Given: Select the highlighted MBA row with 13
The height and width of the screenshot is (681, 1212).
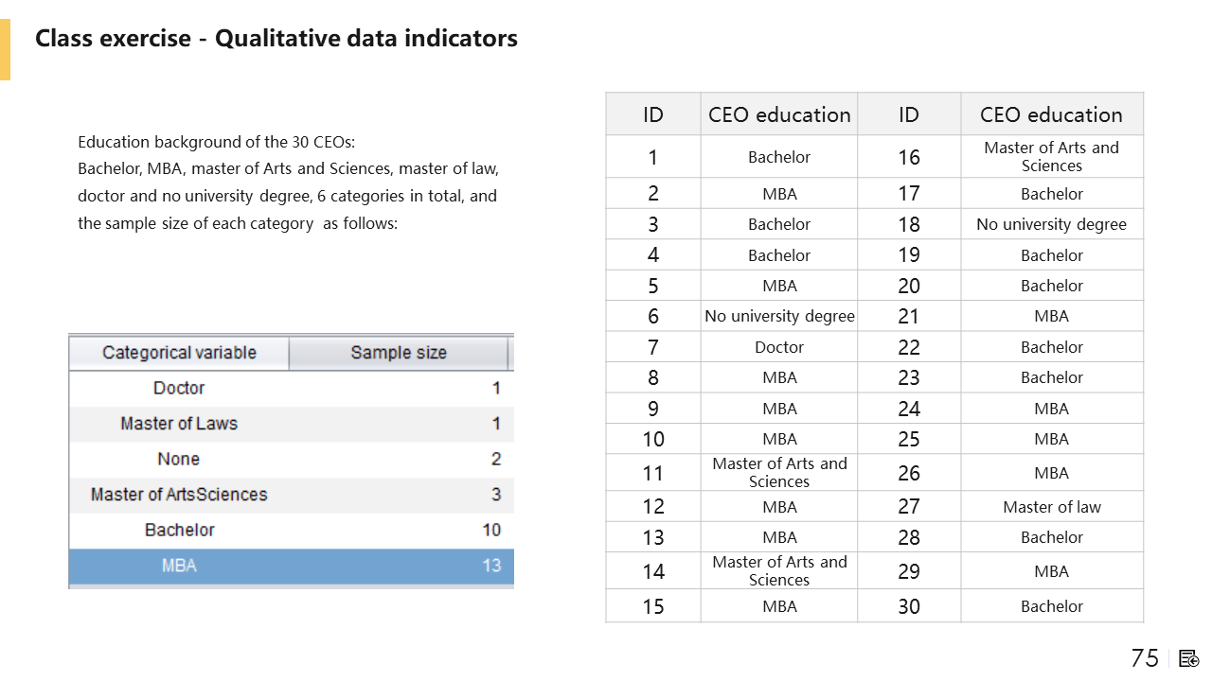Looking at the screenshot, I should coord(292,566).
